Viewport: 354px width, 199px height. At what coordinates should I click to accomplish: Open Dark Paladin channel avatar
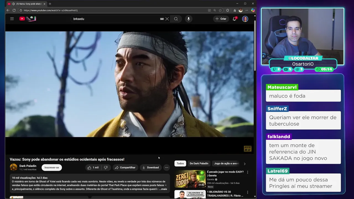(x=14, y=167)
